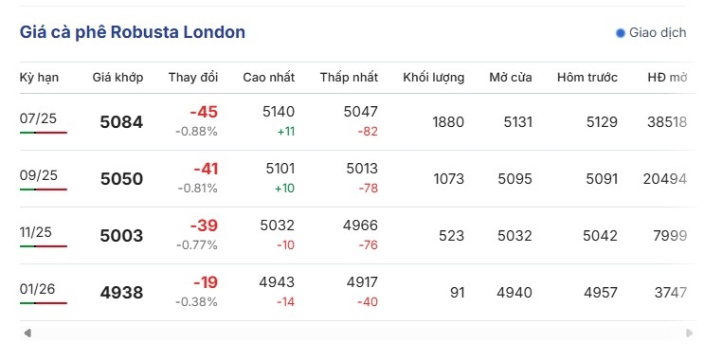
Task: Click the Cao nhất column header
Action: click(268, 78)
